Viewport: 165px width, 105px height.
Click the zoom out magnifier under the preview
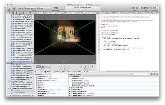(61, 67)
